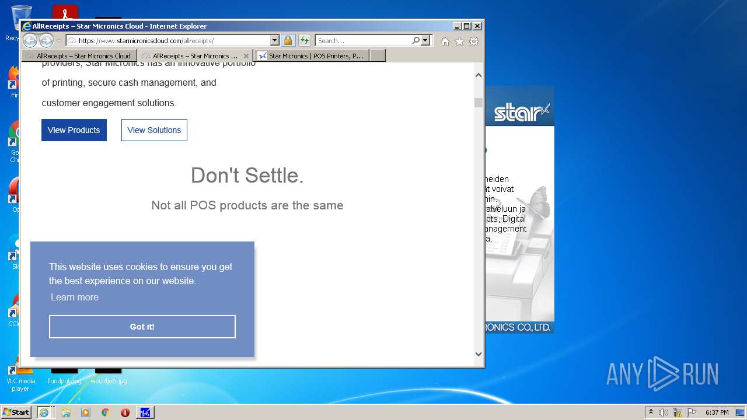Screen dimensions: 747x420
Task: Click Internet Explorer taskbar icon
Action: click(x=44, y=412)
